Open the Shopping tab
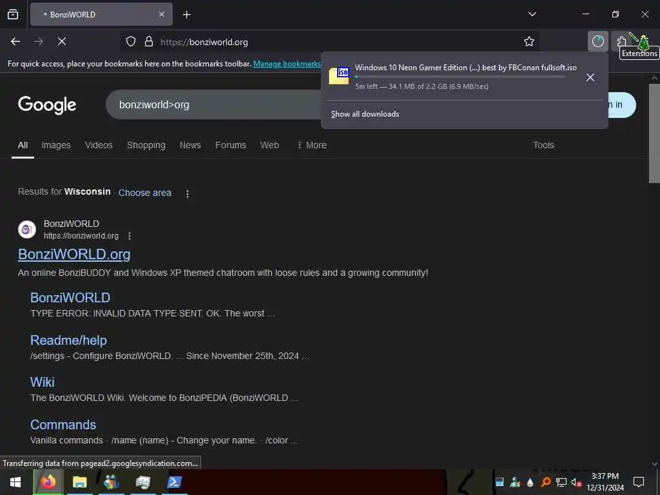 point(146,145)
